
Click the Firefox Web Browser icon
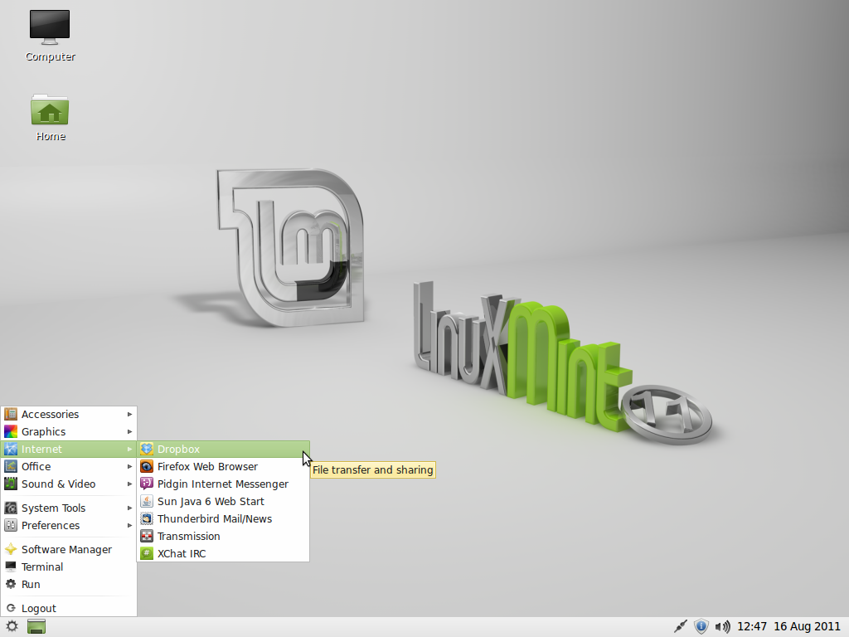coord(147,466)
